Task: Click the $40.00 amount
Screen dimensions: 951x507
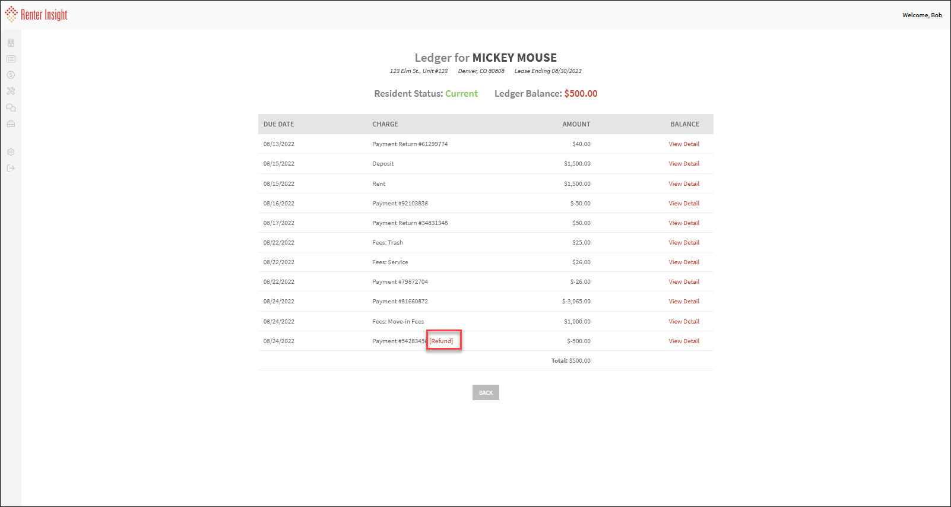Action: click(581, 144)
